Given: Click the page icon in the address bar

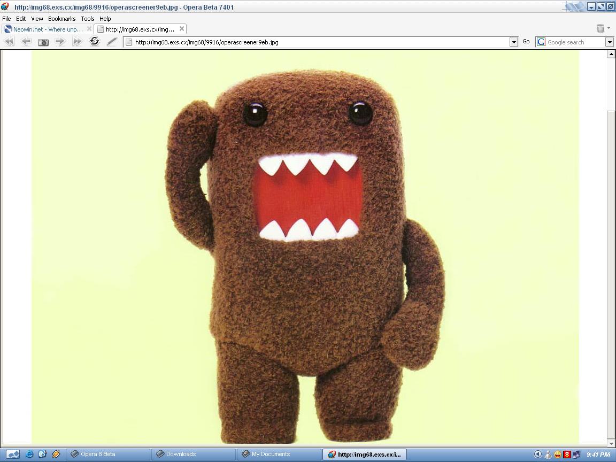Looking at the screenshot, I should click(128, 42).
